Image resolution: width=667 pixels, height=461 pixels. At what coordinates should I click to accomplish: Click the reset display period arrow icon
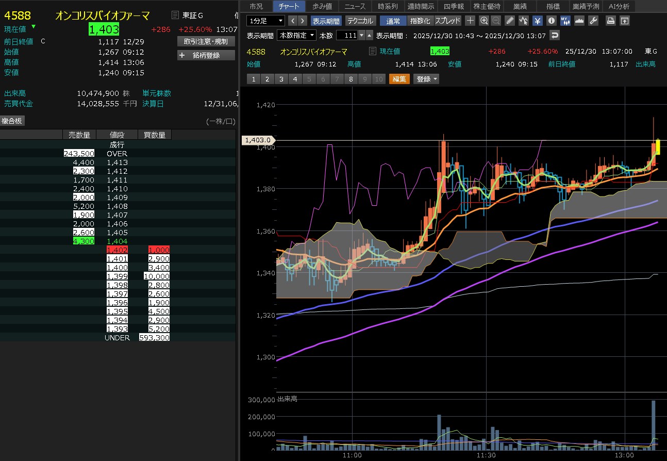coord(555,36)
